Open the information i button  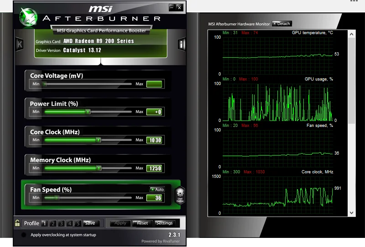pyautogui.click(x=182, y=44)
